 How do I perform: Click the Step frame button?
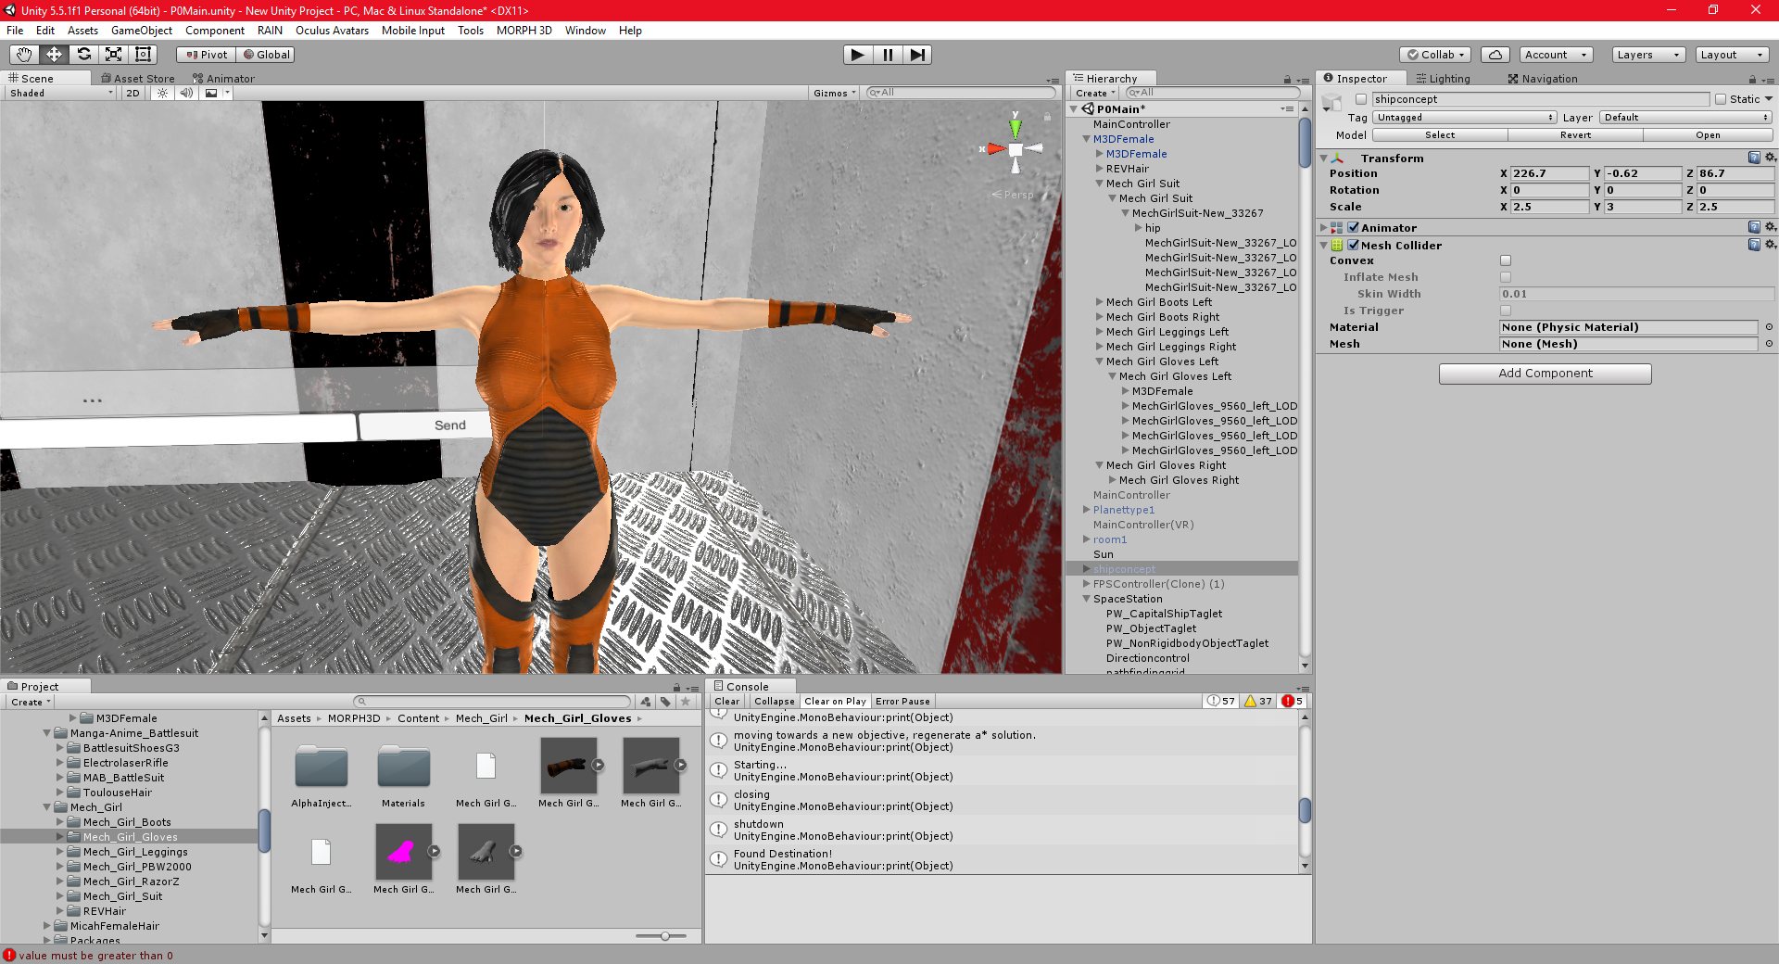pos(916,55)
